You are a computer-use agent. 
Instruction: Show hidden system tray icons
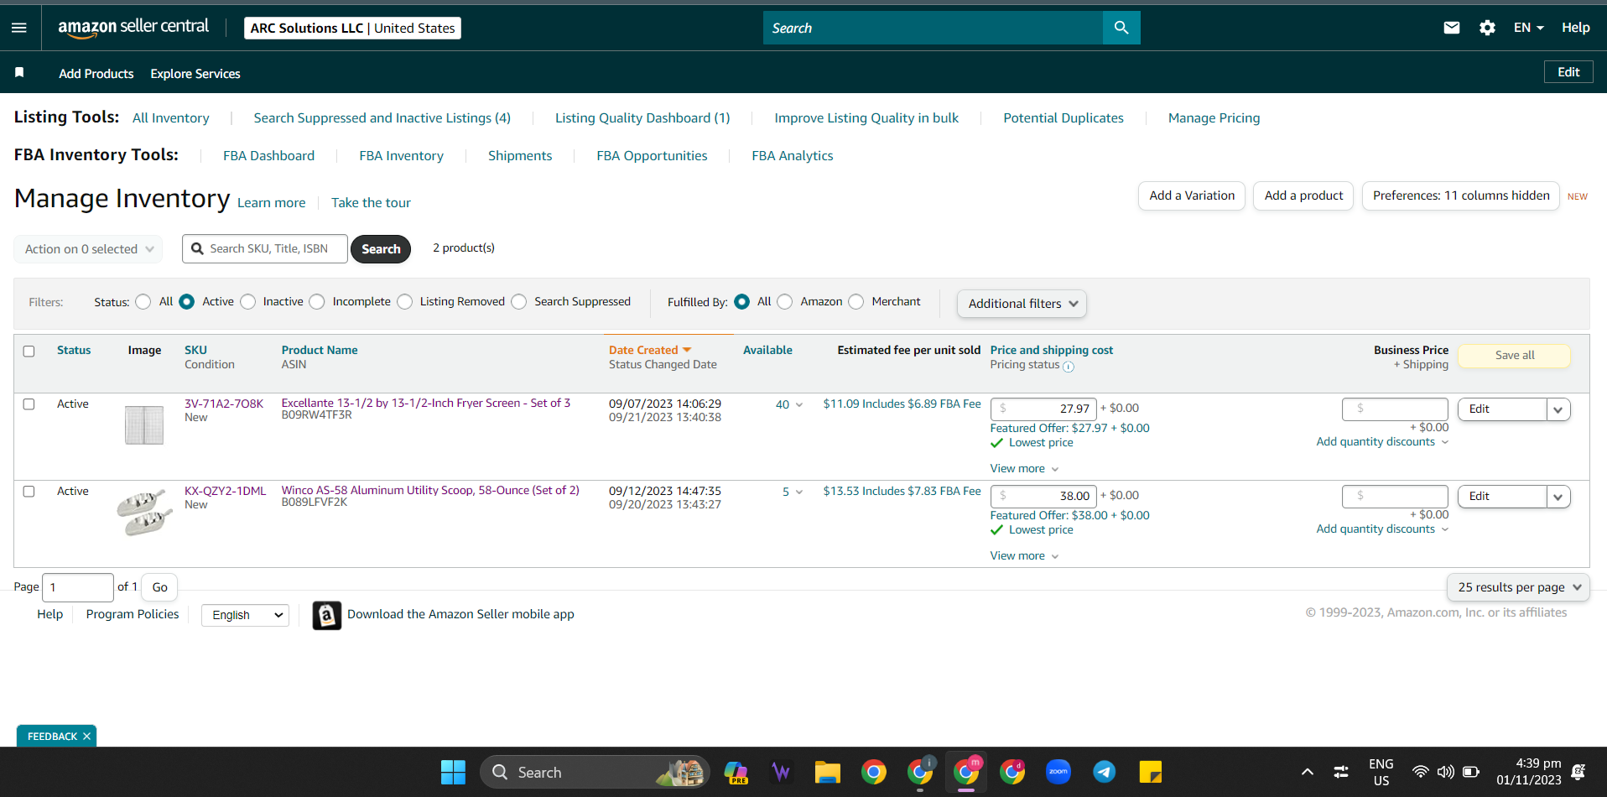(1307, 772)
